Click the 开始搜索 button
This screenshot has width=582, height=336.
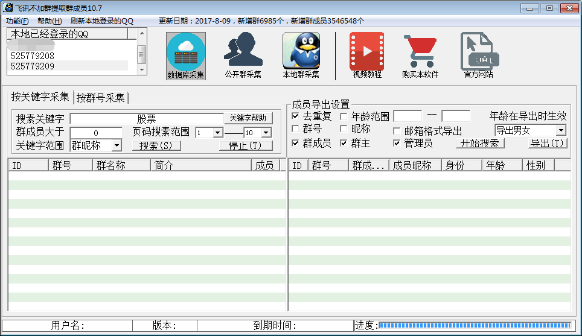point(479,143)
